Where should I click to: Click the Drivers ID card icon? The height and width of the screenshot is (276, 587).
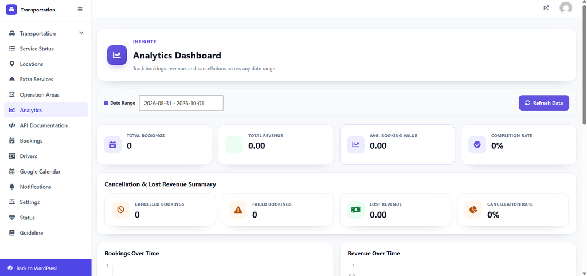[x=12, y=156]
